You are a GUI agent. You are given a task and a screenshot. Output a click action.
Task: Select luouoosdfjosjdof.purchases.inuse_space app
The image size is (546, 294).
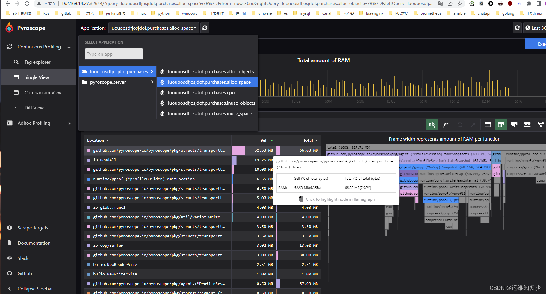point(207,114)
